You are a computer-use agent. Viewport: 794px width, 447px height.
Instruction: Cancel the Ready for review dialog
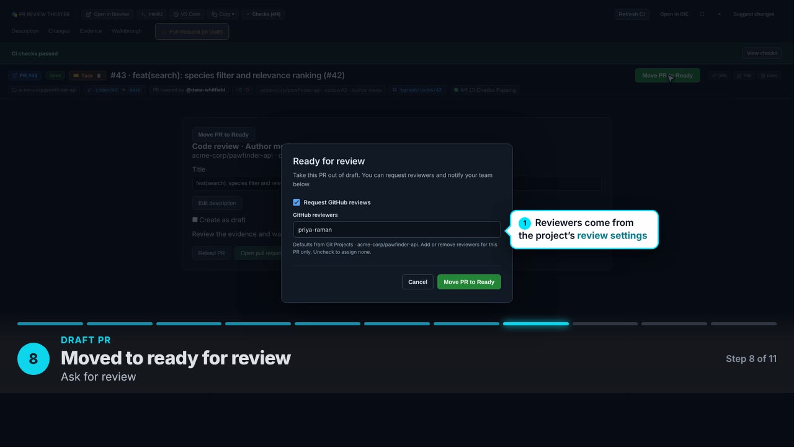pyautogui.click(x=417, y=282)
